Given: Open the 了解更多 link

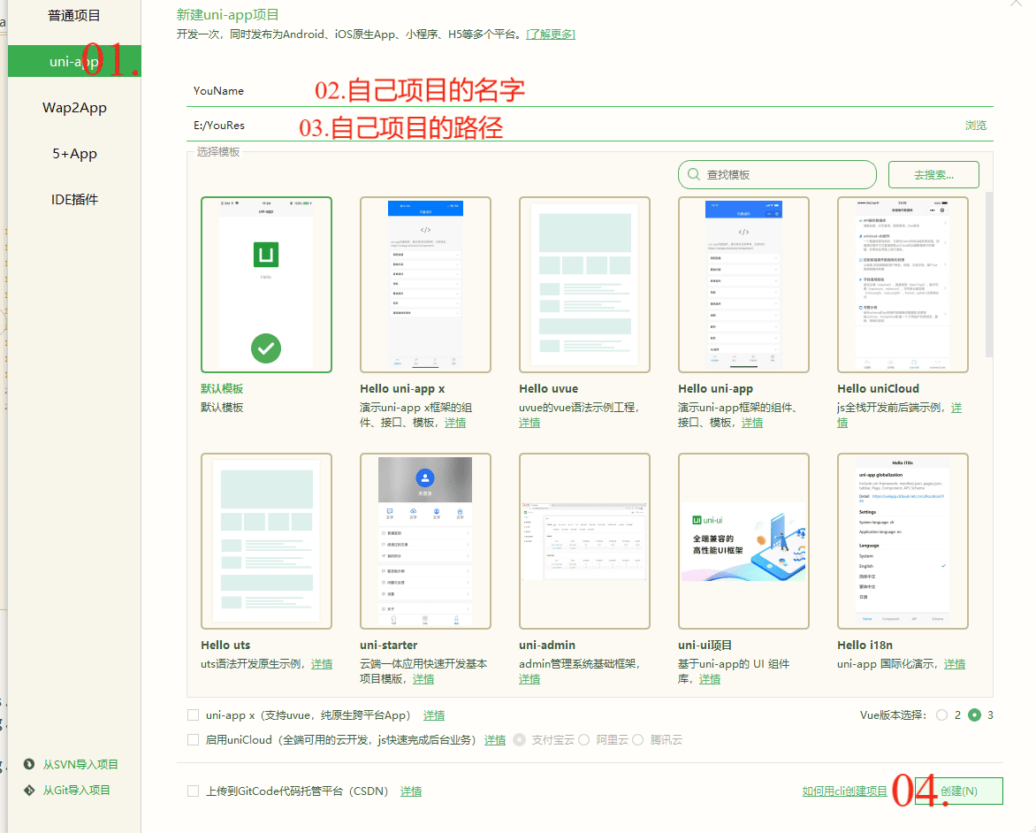Looking at the screenshot, I should [x=551, y=33].
